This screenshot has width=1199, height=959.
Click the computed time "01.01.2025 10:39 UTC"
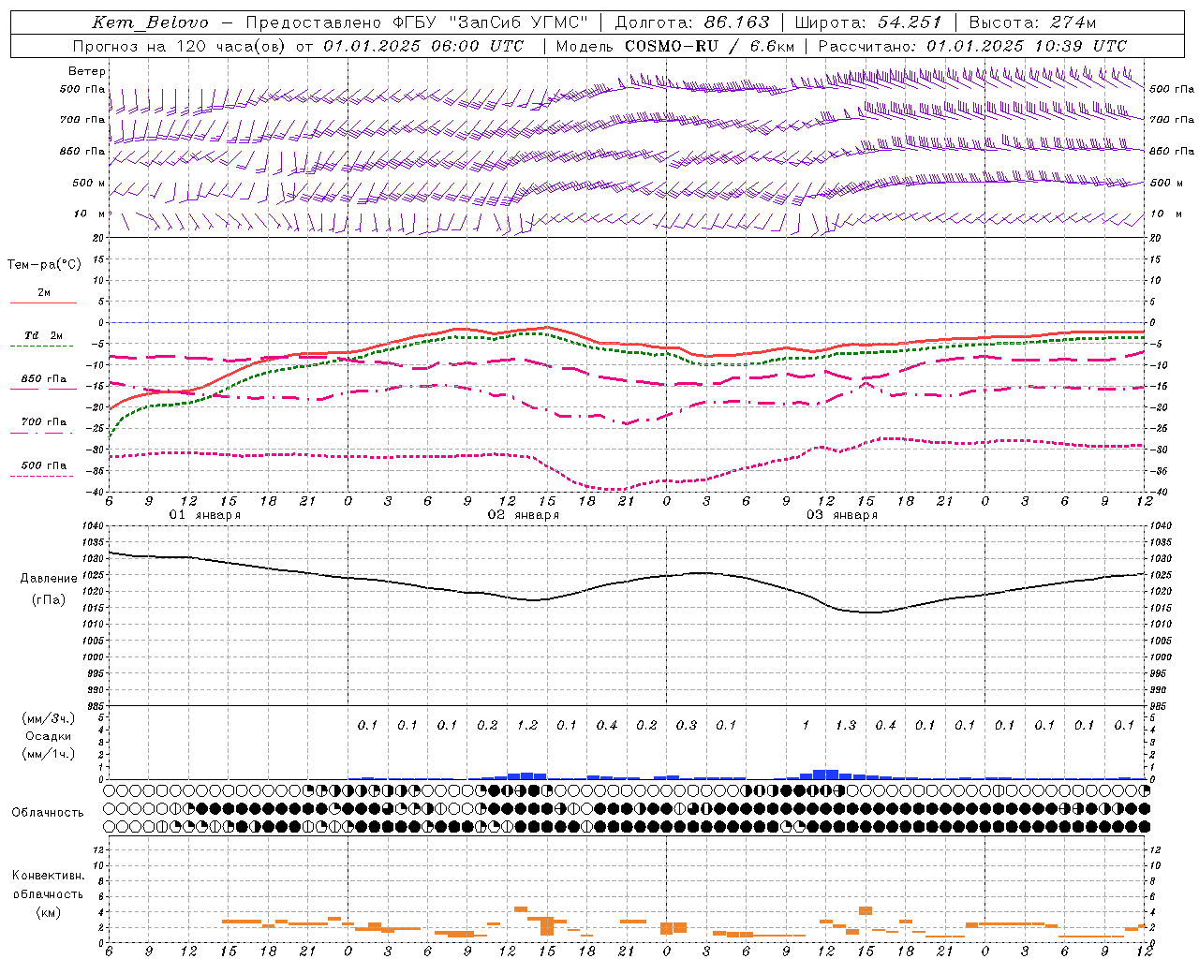click(x=1027, y=46)
